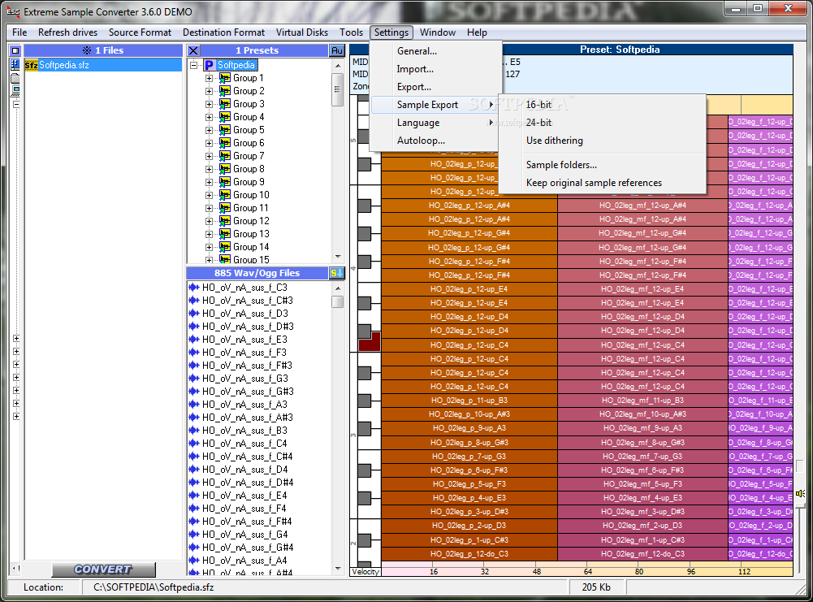The width and height of the screenshot is (813, 602).
Task: Open the File menu
Action: pos(19,32)
